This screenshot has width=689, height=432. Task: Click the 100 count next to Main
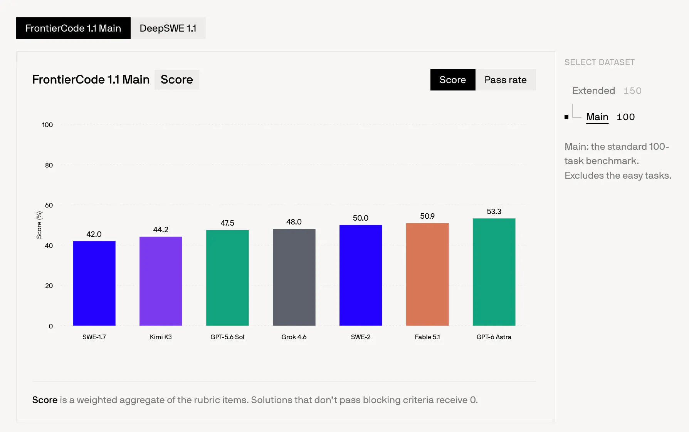pyautogui.click(x=626, y=117)
